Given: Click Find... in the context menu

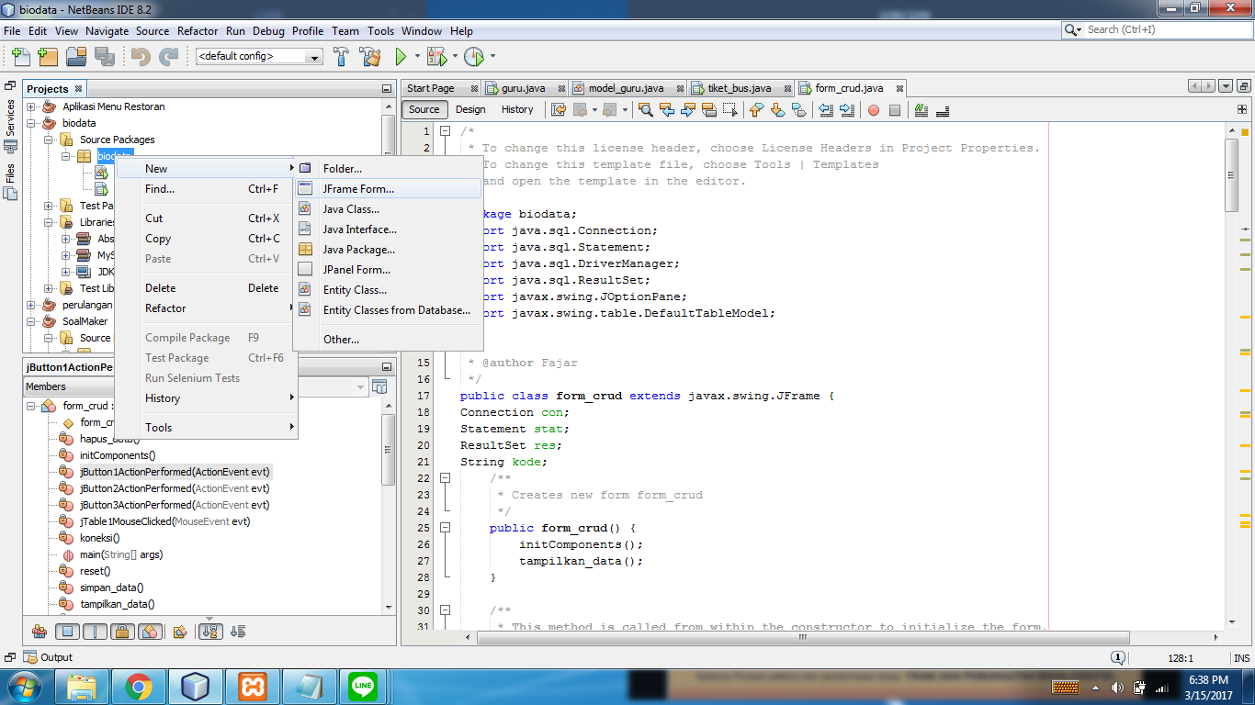Looking at the screenshot, I should pyautogui.click(x=206, y=189).
